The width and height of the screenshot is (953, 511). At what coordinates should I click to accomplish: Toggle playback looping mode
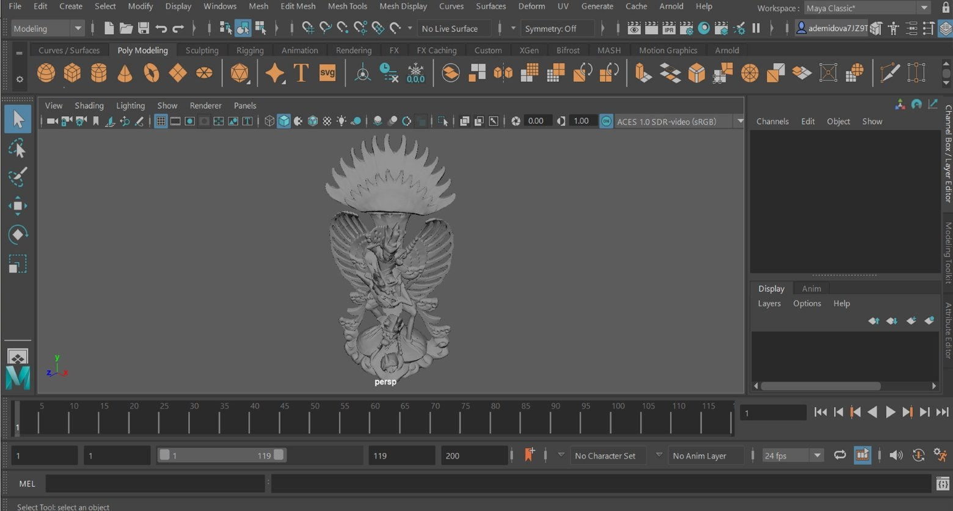pos(840,455)
